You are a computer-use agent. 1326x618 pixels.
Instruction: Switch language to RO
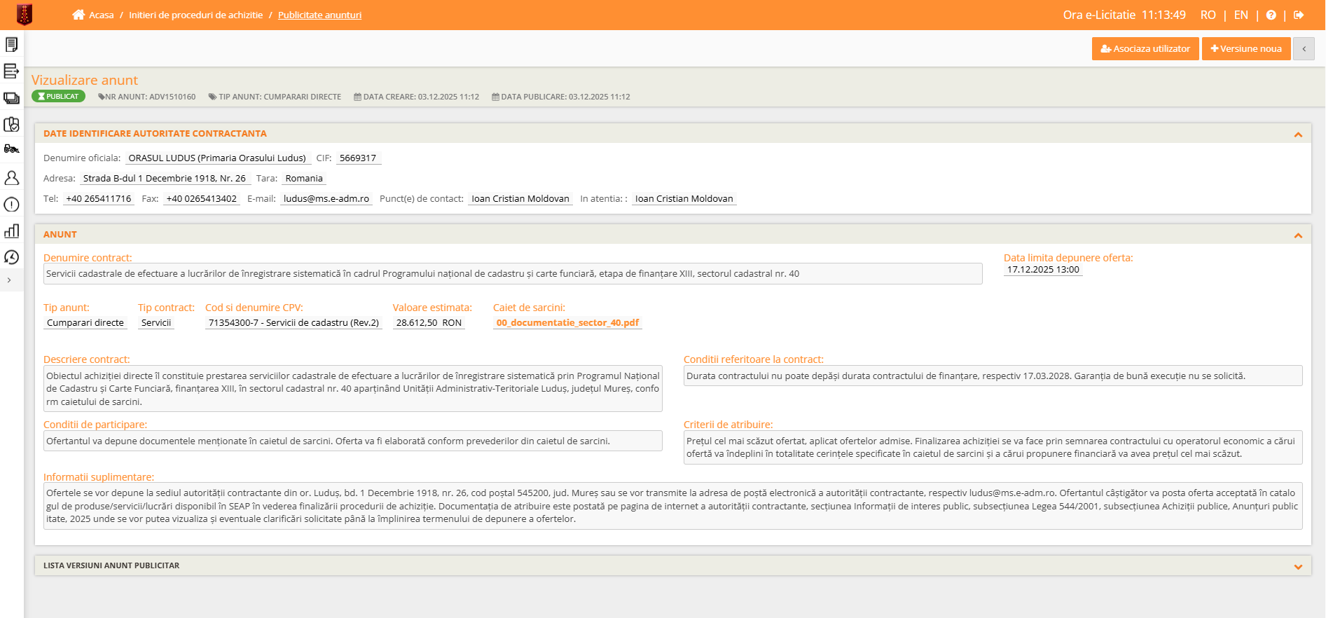click(x=1208, y=15)
